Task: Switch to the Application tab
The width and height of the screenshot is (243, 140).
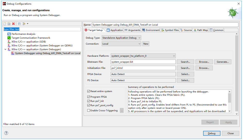Action: (x=115, y=30)
